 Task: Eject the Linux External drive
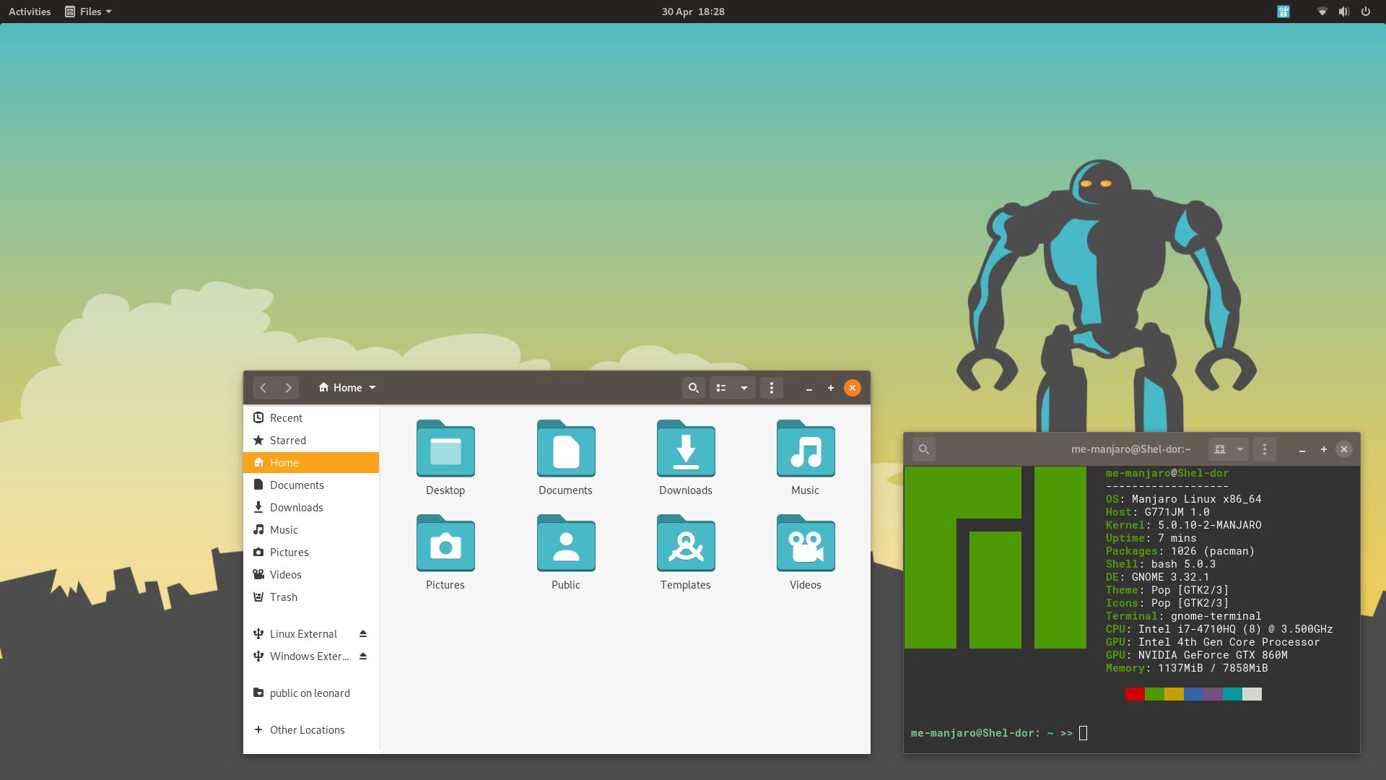coord(363,633)
